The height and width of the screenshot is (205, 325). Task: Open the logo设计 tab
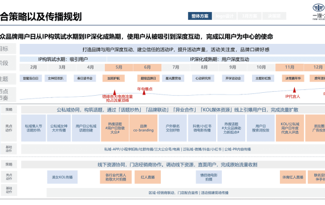pyautogui.click(x=225, y=16)
